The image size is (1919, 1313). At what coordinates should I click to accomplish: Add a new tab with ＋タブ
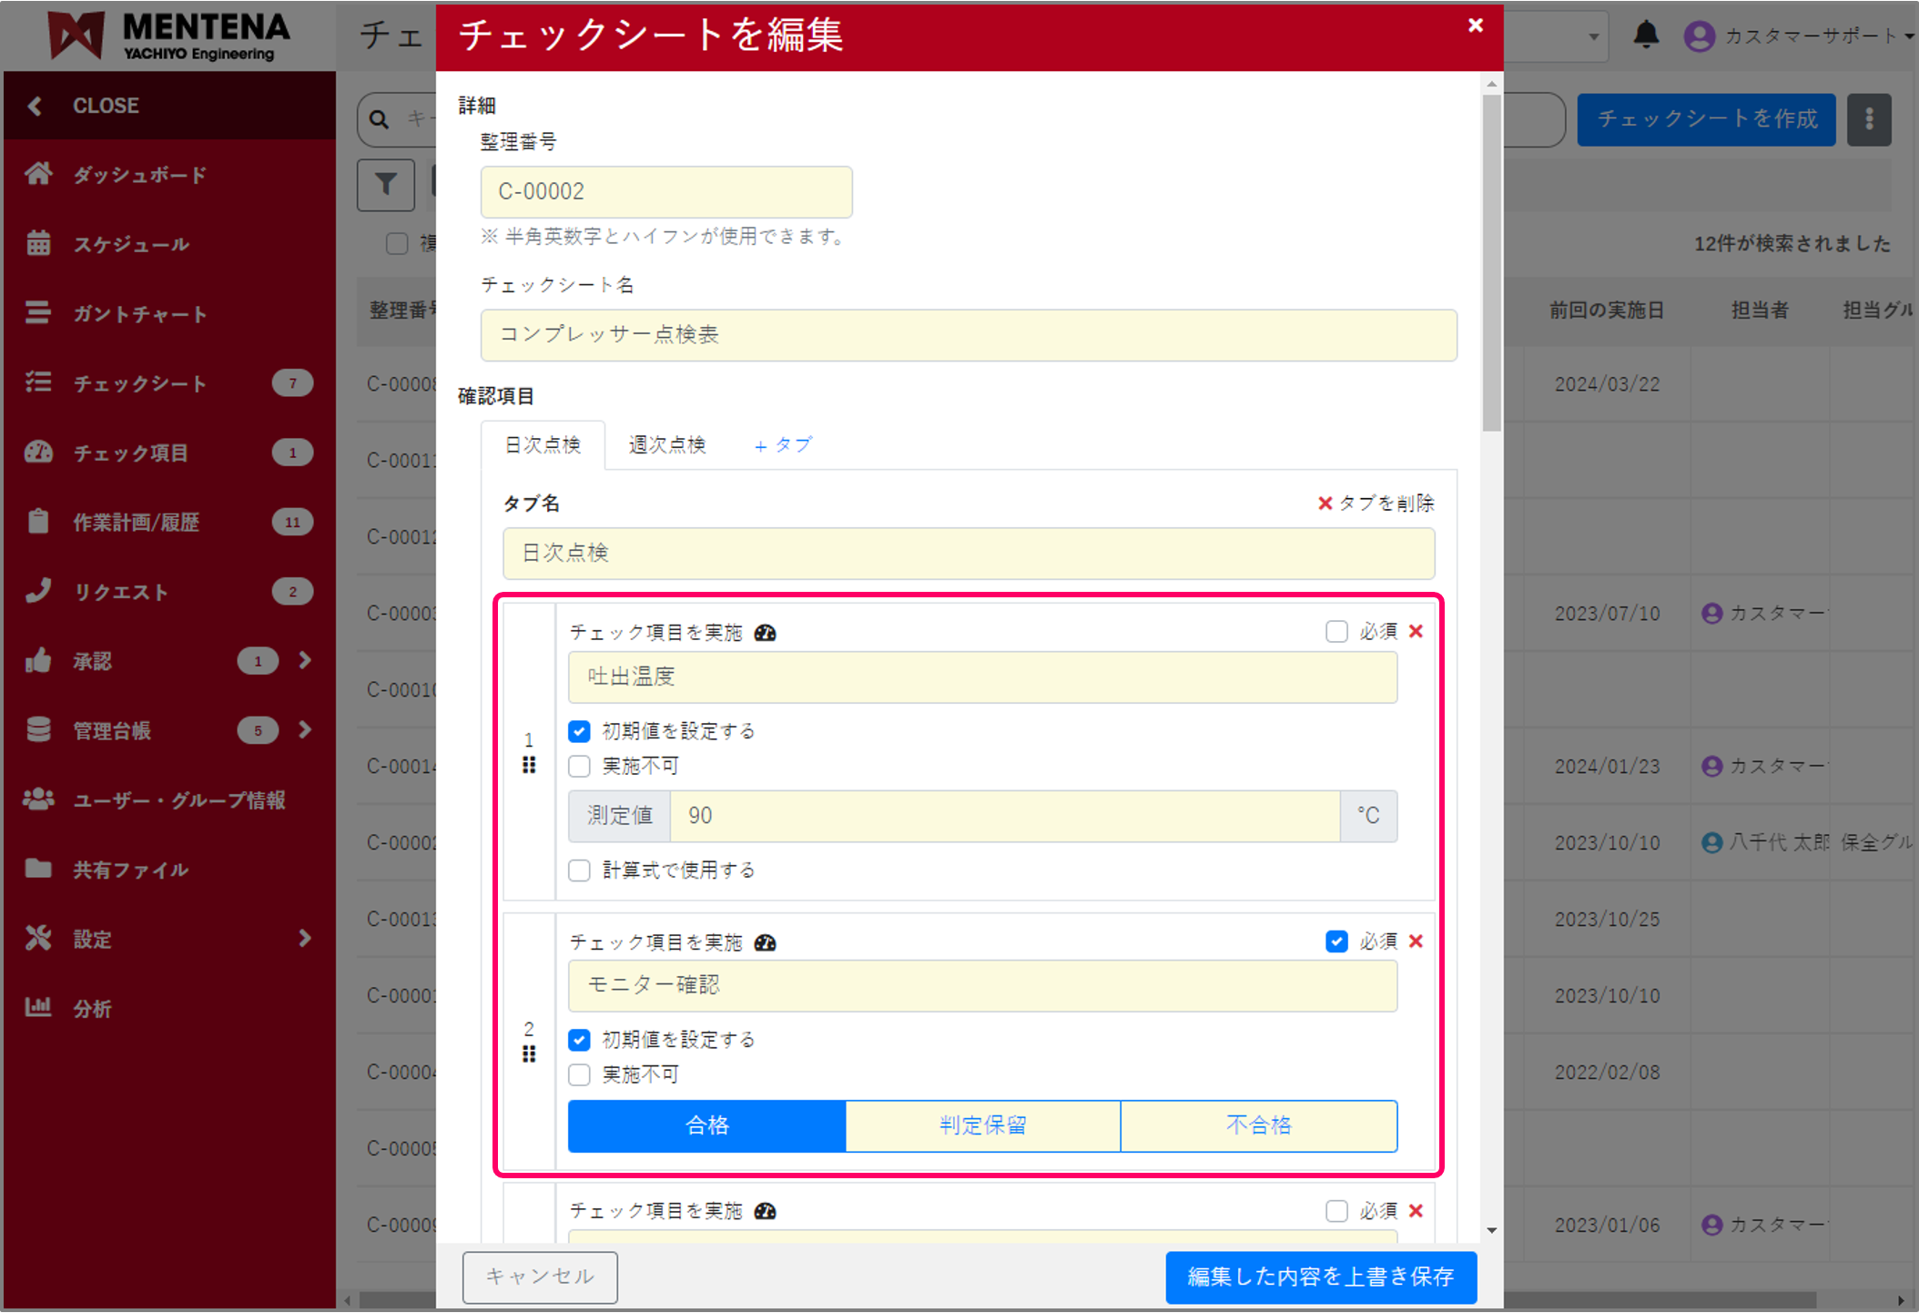pos(783,445)
